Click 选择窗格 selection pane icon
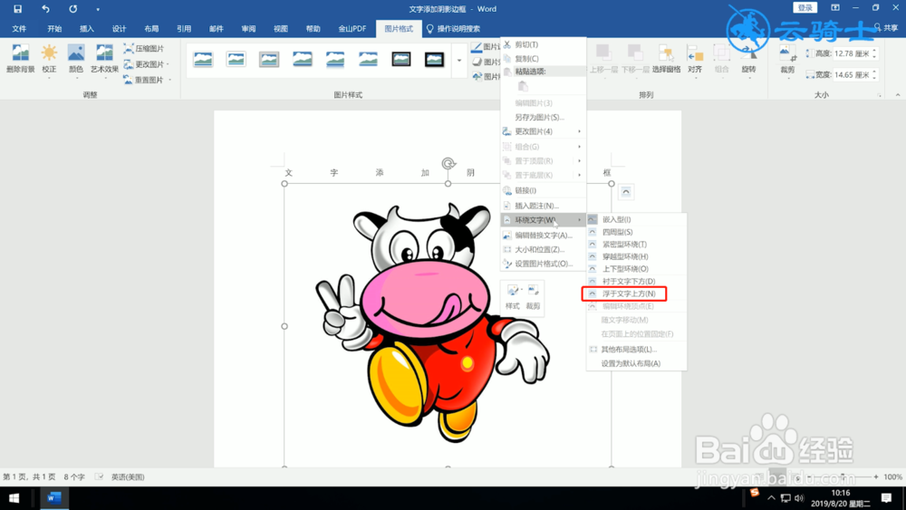 pos(666,59)
